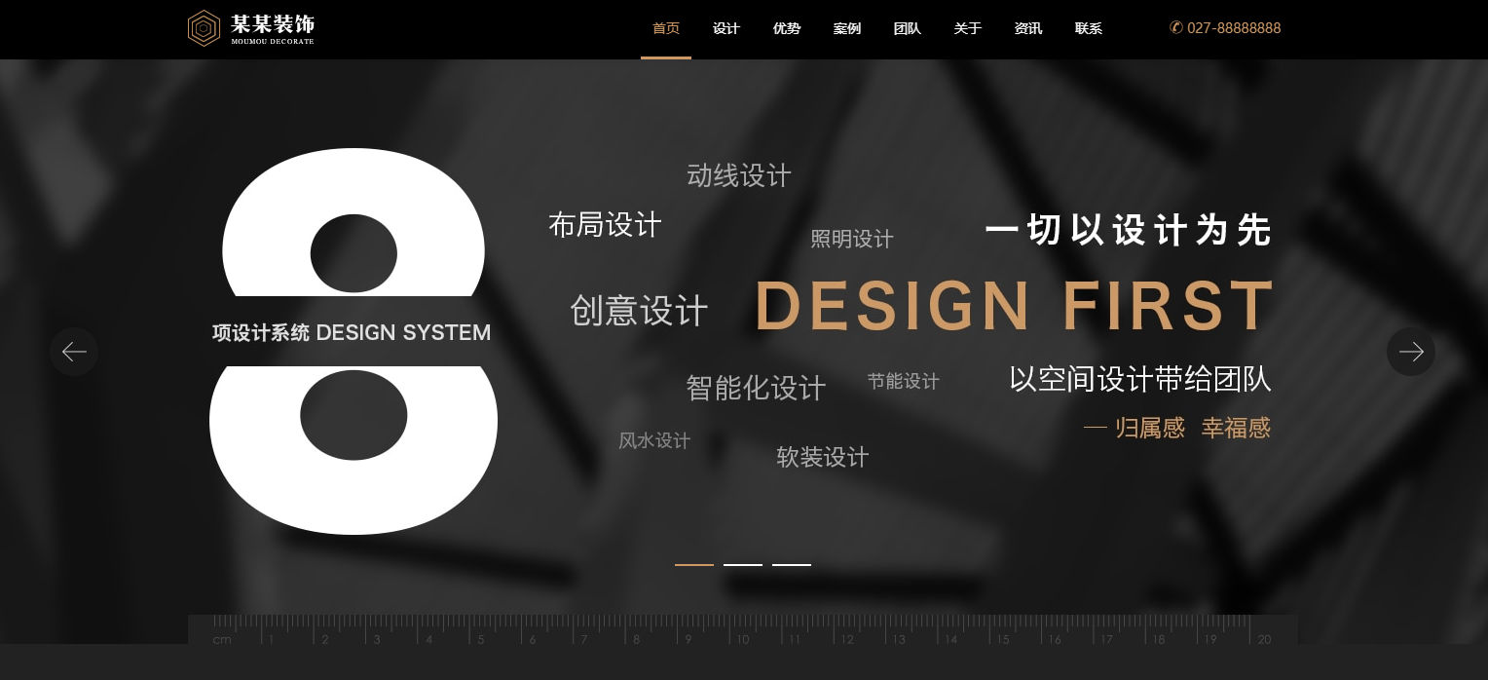Click the phone icon beside the number
The width and height of the screenshot is (1488, 680).
click(1175, 28)
